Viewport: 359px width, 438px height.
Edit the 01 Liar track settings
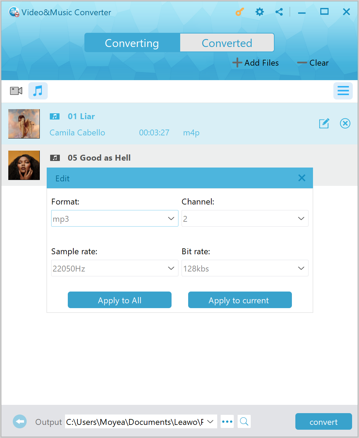pyautogui.click(x=324, y=123)
